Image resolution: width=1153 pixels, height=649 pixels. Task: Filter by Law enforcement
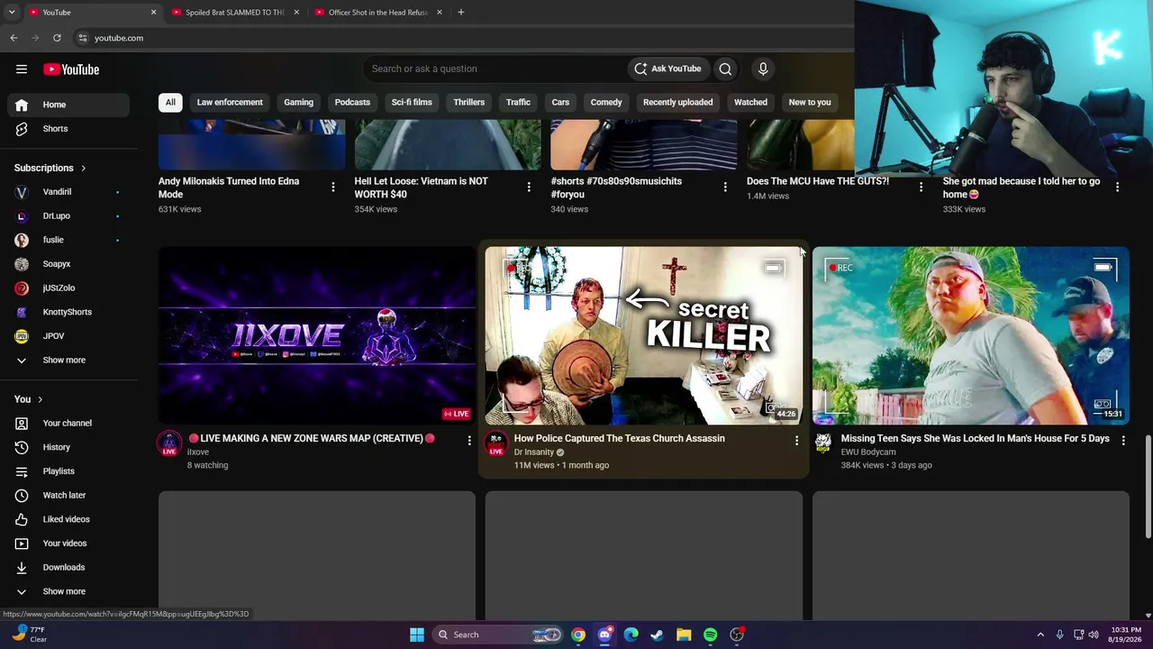[230, 102]
